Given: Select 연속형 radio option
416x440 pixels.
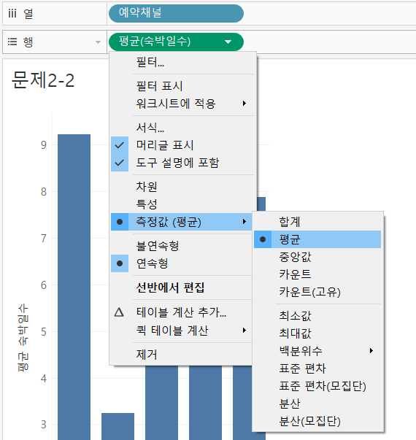Looking at the screenshot, I should tap(182, 263).
